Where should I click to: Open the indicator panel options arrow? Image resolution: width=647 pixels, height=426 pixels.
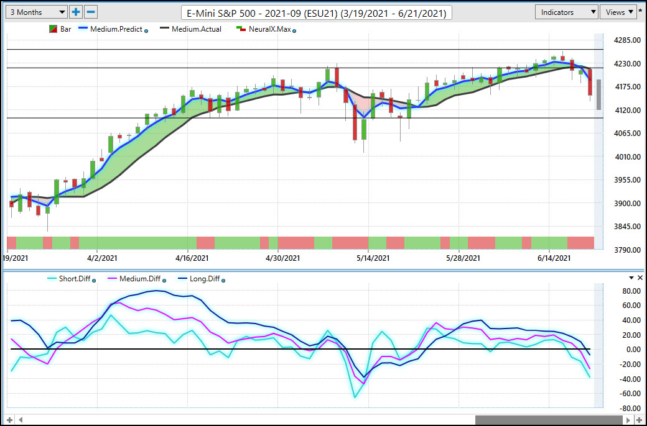tap(631, 278)
